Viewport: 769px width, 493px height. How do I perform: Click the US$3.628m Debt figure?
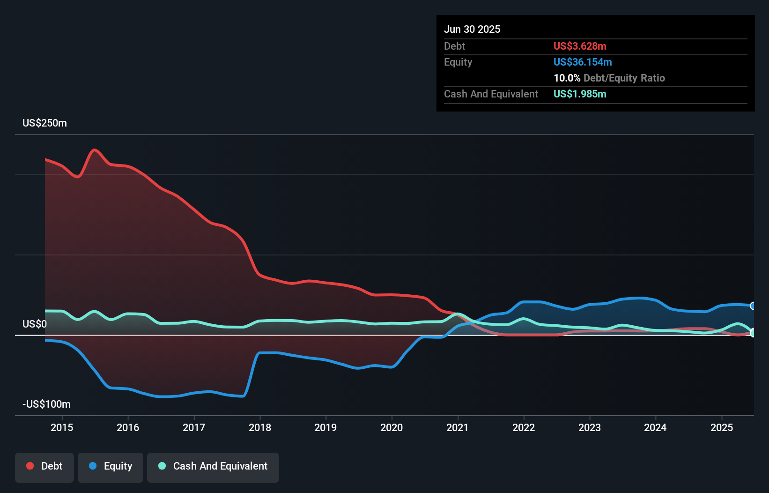tap(580, 46)
